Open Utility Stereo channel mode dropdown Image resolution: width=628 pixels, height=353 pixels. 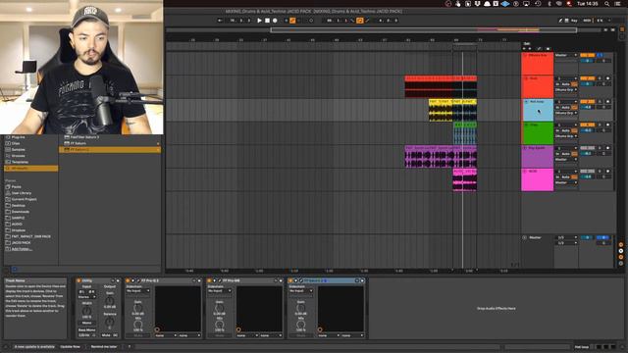tap(87, 297)
